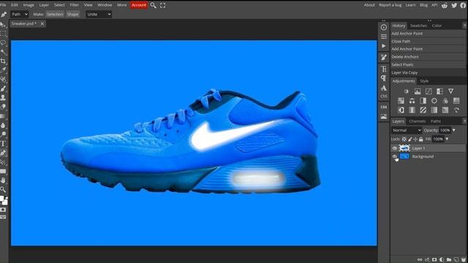Image resolution: width=468 pixels, height=263 pixels.
Task: Toggle lock transparent pixels checkerboard icon
Action: click(x=404, y=140)
